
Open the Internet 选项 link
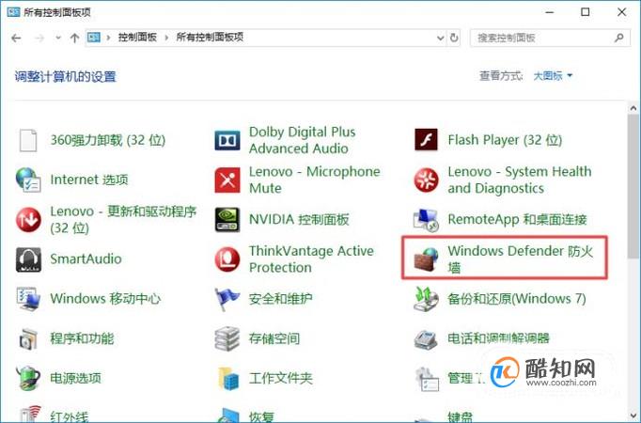tap(89, 180)
